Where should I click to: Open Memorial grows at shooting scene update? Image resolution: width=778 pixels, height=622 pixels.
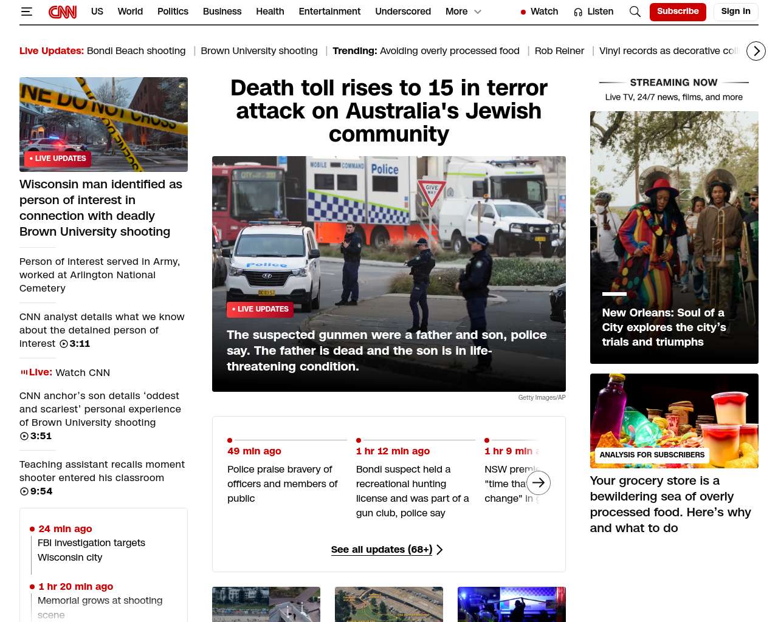click(100, 607)
